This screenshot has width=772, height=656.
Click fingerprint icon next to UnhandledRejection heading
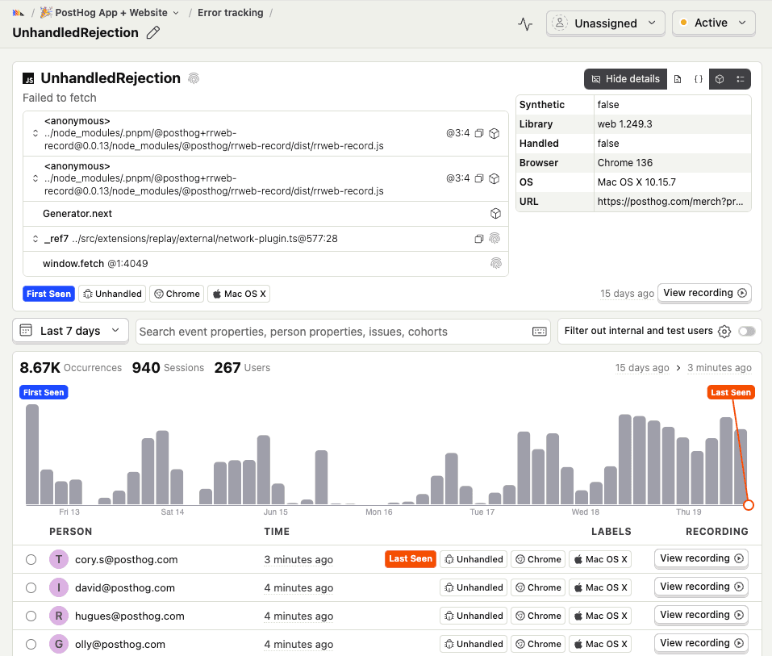(194, 78)
